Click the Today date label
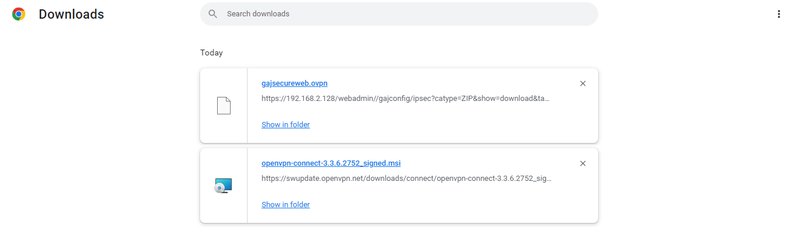The height and width of the screenshot is (227, 786). tap(211, 53)
